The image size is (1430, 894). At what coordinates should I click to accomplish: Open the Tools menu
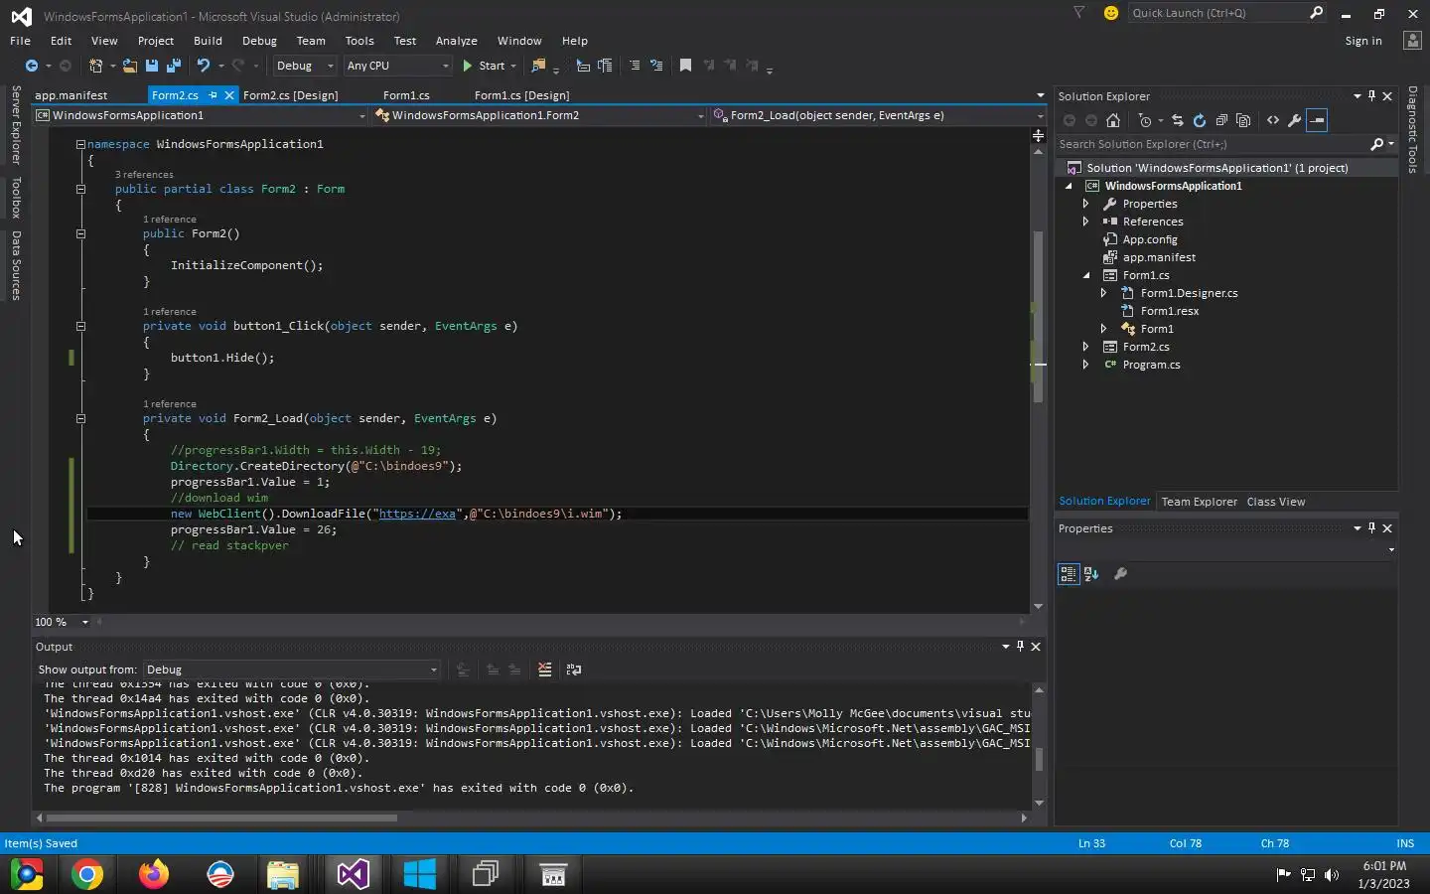click(x=359, y=41)
